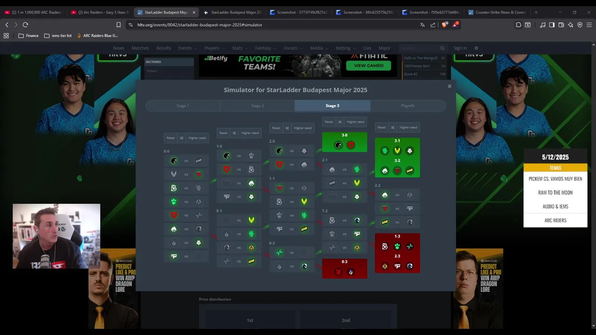Screen dimensions: 596x335
Task: Open the Events dropdown in HLTV nav
Action: [x=187, y=48]
